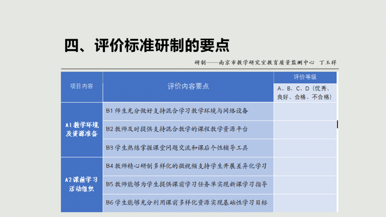Click the empty grade cell for B1
Screen dimensions: 386x217
click(305, 111)
